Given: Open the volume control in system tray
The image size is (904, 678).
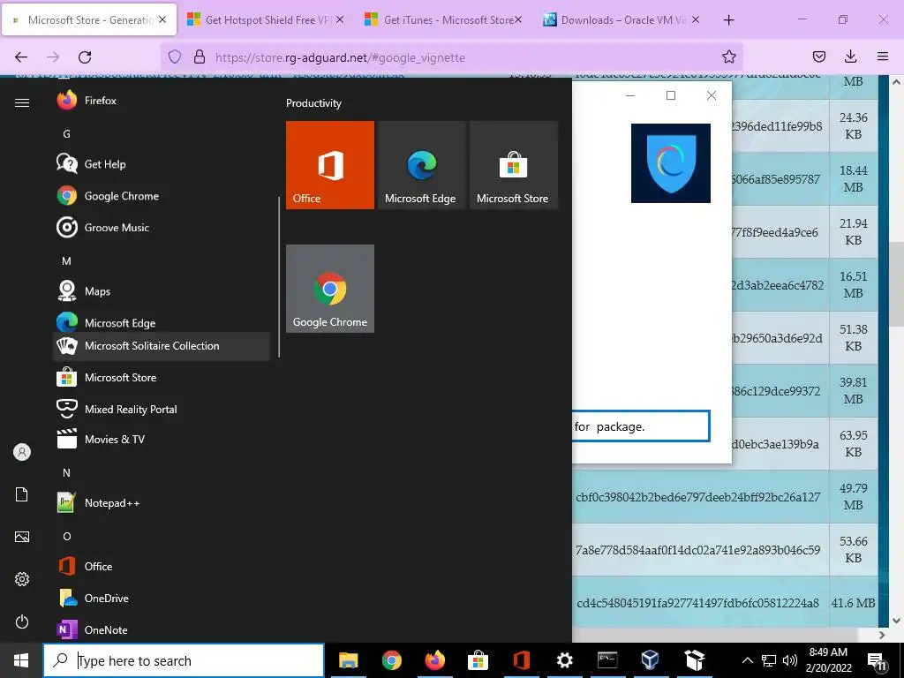Looking at the screenshot, I should (x=789, y=660).
